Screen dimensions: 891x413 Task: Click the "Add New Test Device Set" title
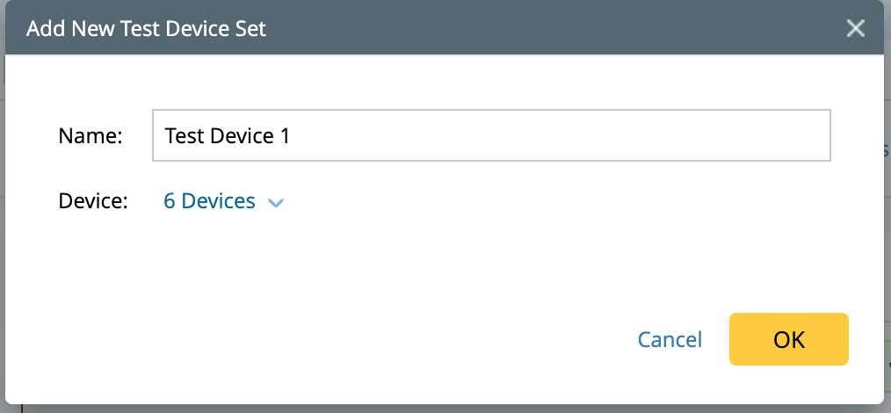(146, 28)
